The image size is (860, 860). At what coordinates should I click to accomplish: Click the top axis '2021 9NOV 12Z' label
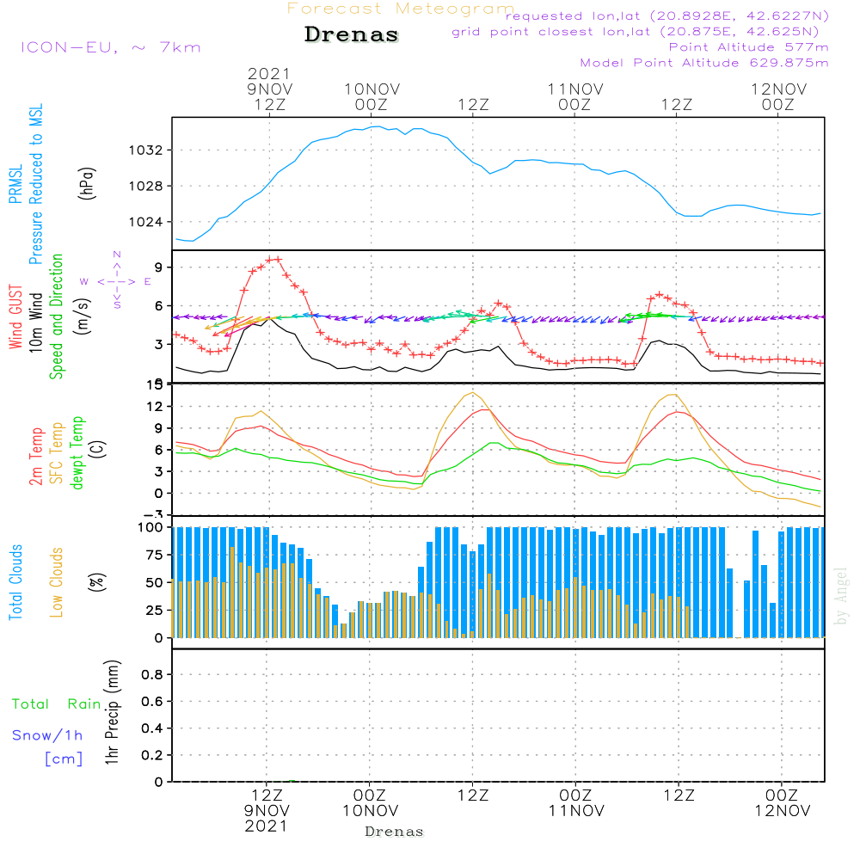269,89
